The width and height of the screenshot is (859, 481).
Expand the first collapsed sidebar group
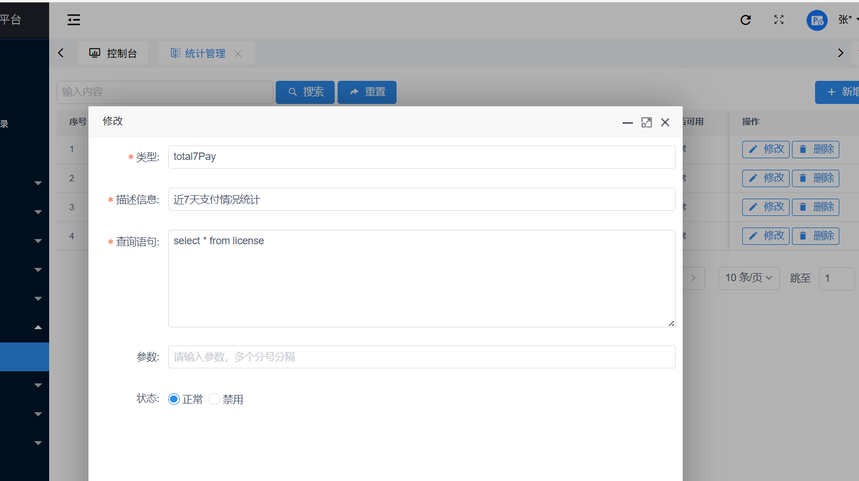(x=38, y=183)
